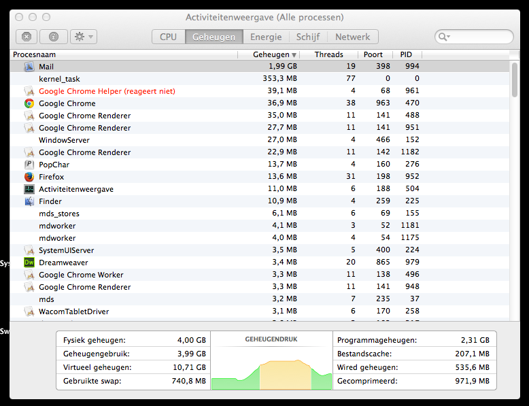Viewport: 529px width, 406px height.
Task: Click icon of Chrome Renderer PID 948
Action: tap(29, 287)
